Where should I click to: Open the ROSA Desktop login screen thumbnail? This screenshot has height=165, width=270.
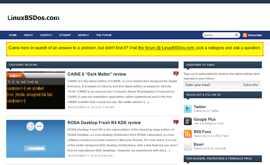coord(35,139)
